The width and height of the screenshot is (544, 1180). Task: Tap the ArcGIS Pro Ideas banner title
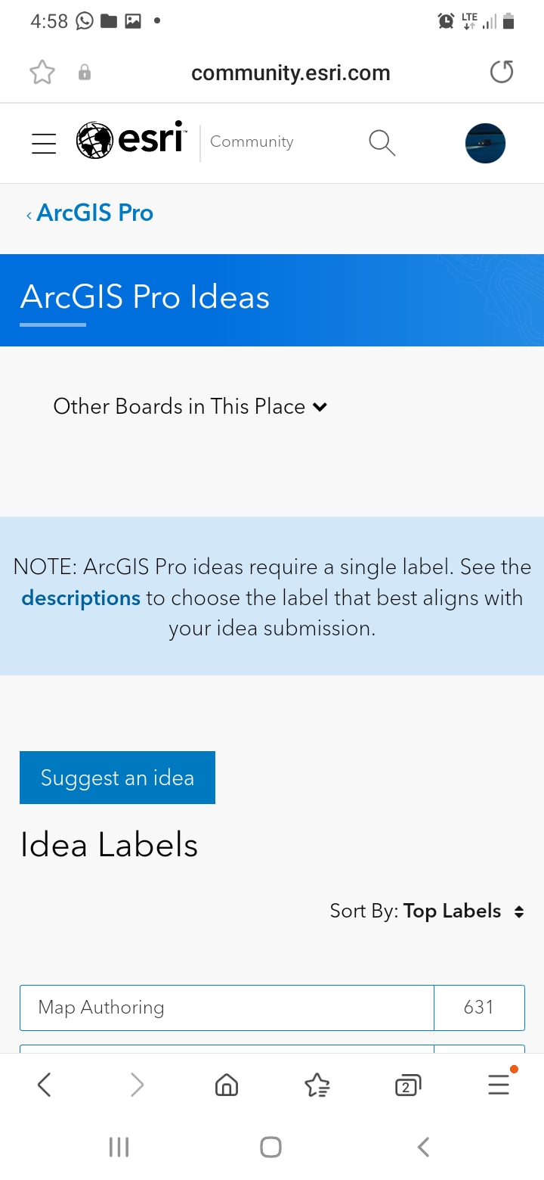click(x=145, y=298)
